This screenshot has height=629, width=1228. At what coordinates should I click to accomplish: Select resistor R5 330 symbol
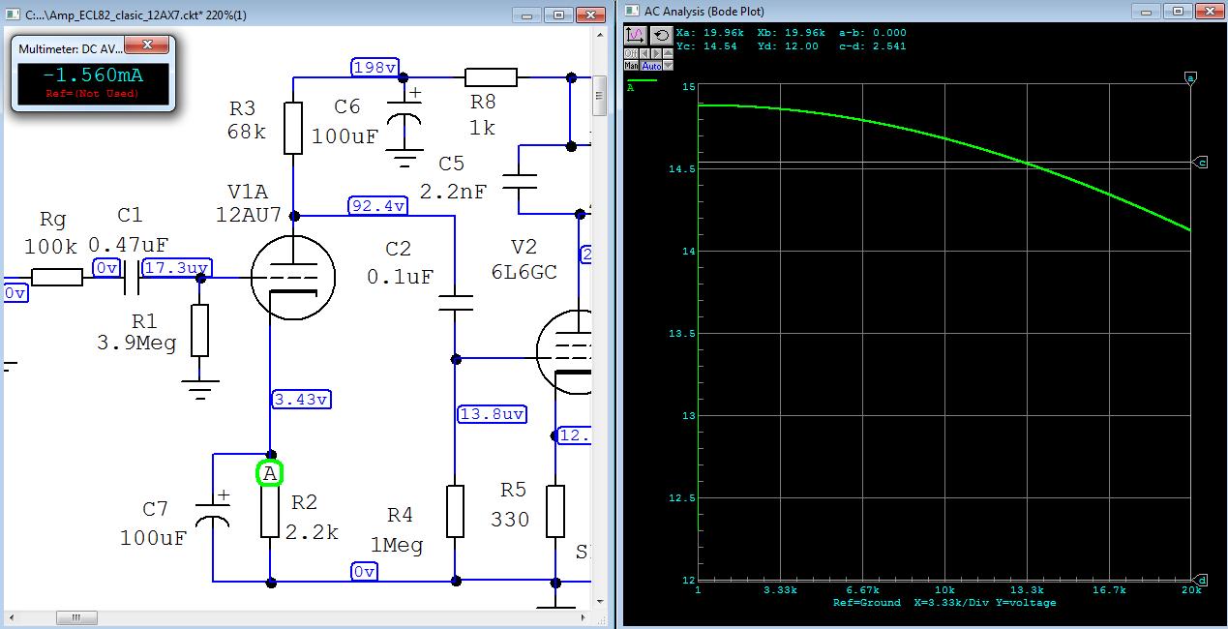click(555, 512)
